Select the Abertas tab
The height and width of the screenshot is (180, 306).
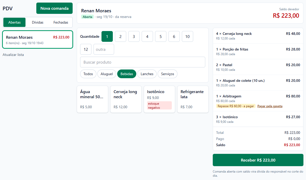(x=14, y=22)
